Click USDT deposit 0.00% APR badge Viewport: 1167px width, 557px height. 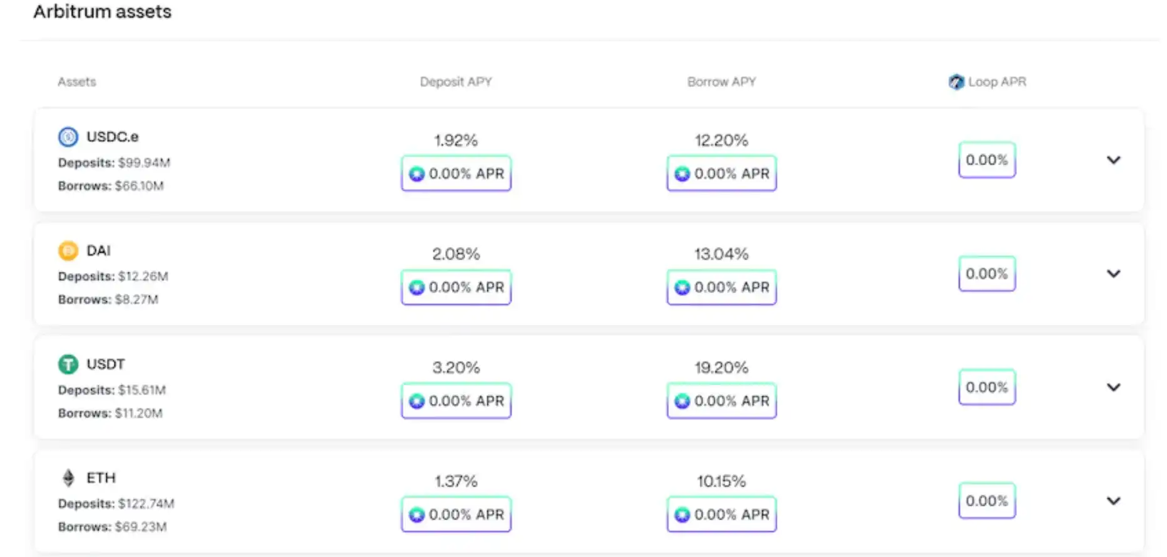(456, 401)
